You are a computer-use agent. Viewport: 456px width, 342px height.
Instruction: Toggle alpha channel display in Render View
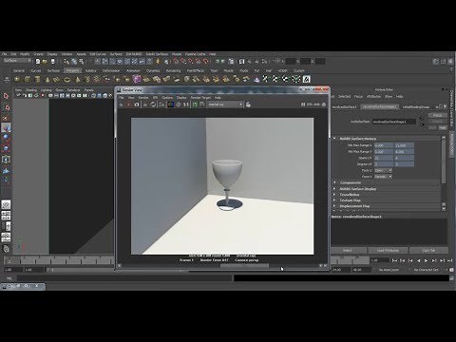(x=179, y=104)
